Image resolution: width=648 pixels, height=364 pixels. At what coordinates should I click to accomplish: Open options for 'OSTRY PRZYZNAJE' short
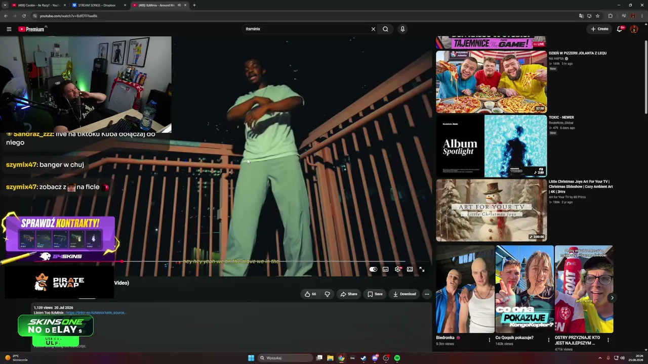(608, 340)
